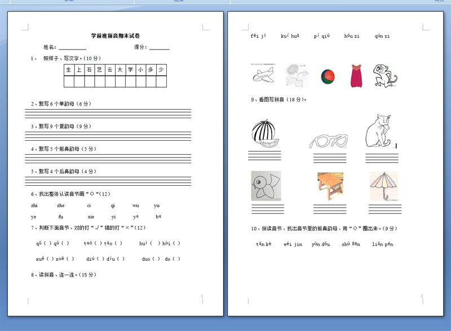This screenshot has height=331, width=451.
Task: Click the writing lines under 默写4个后鼻韵母
Action: click(x=108, y=181)
